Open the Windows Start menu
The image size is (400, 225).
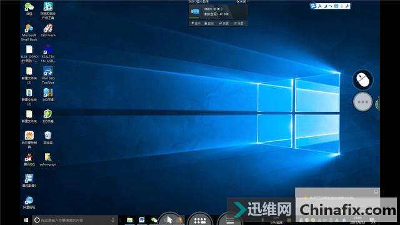tap(26, 220)
